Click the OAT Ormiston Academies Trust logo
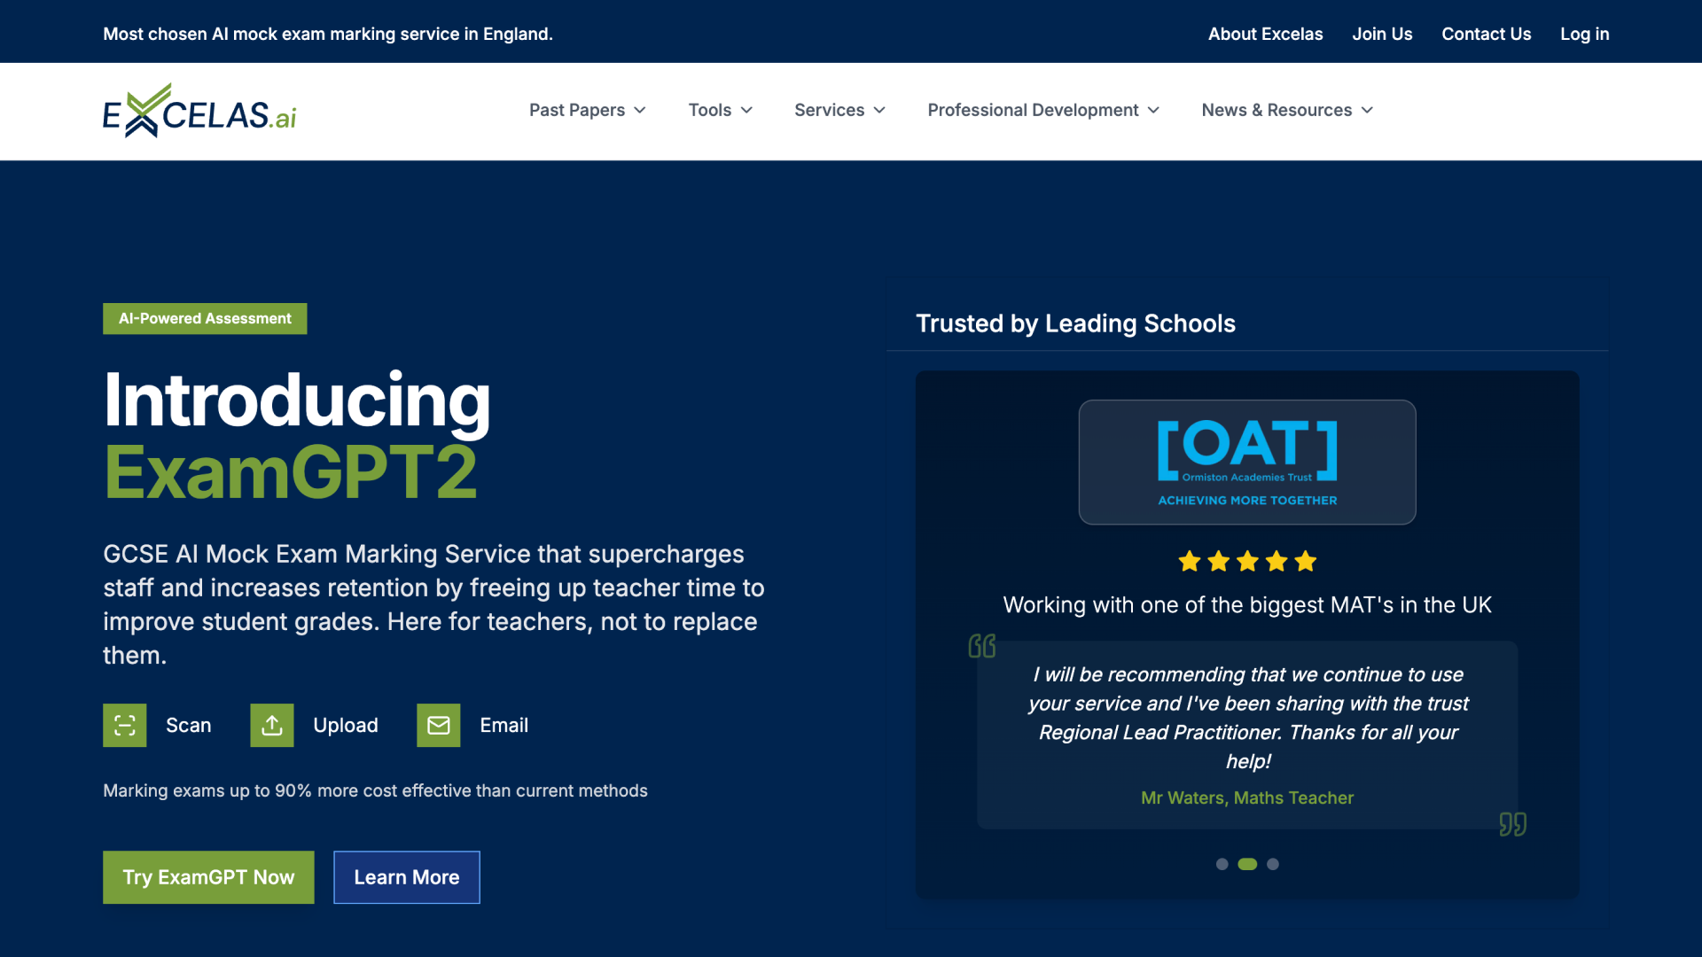Viewport: 1702px width, 957px height. (1247, 463)
